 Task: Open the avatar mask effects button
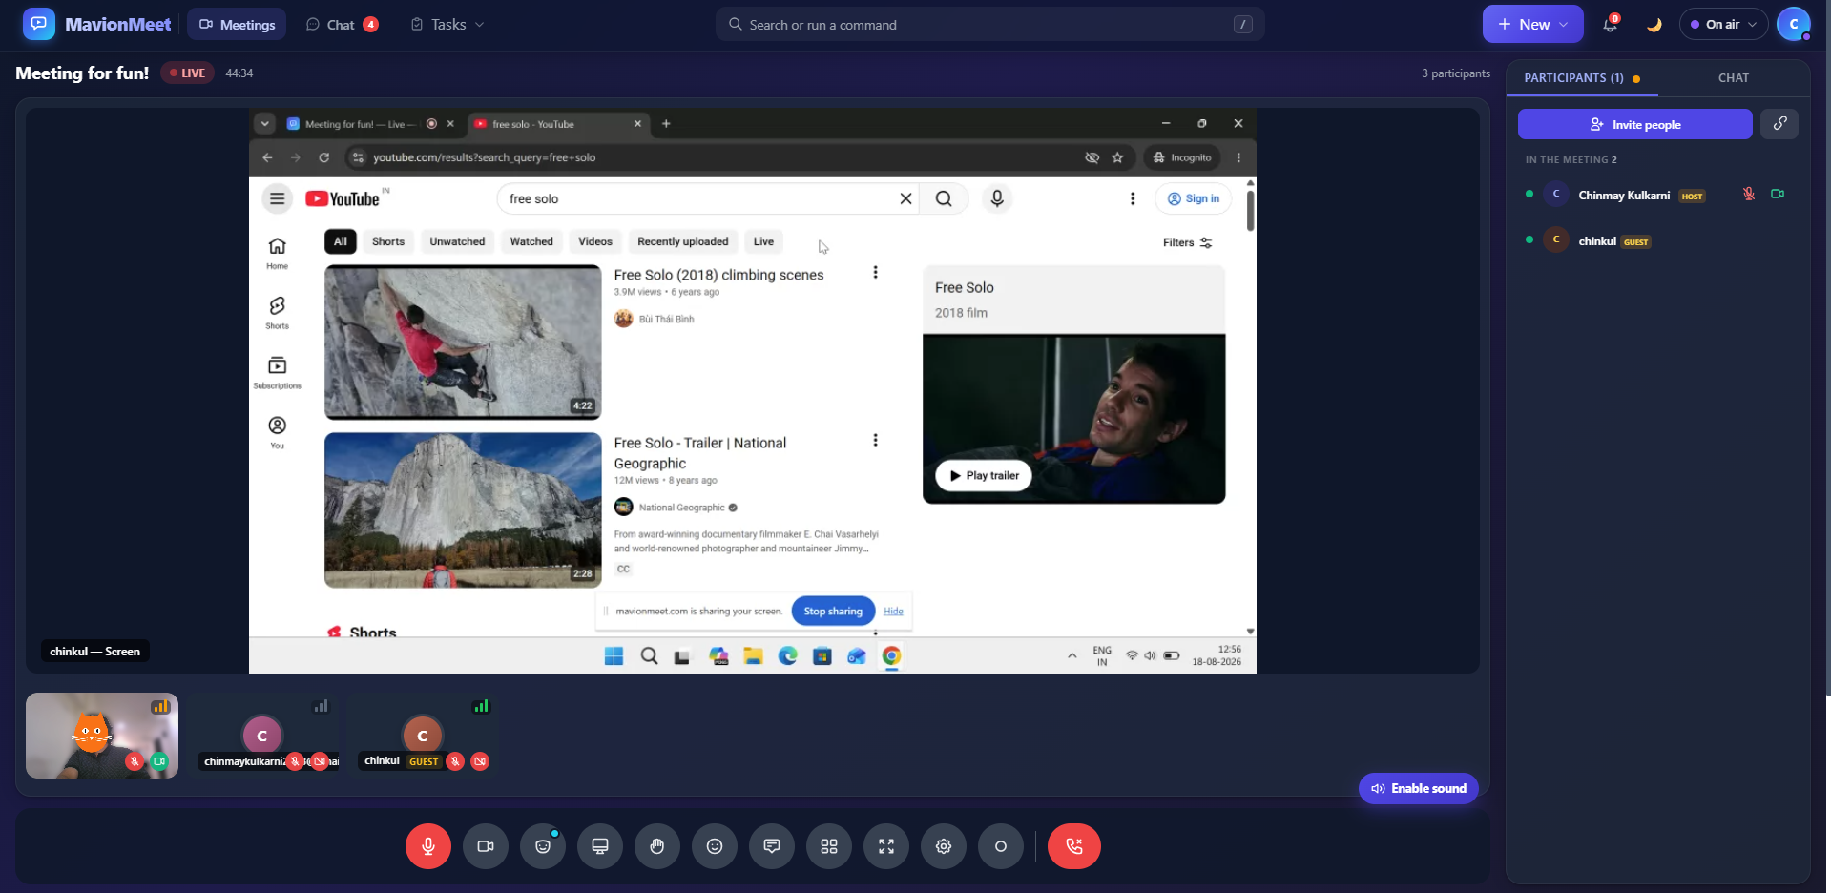pyautogui.click(x=543, y=846)
